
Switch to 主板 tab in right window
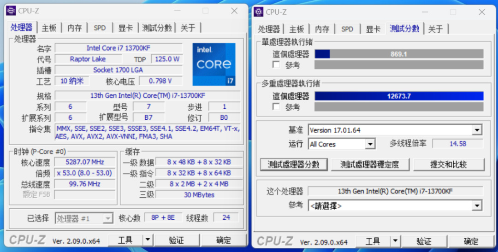tap(296, 29)
